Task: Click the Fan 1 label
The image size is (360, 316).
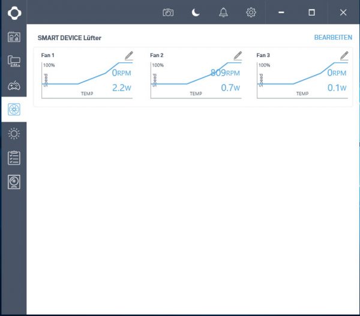Action: pos(47,55)
